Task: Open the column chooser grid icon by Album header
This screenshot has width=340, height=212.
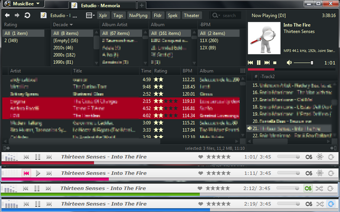Action: (x=243, y=71)
